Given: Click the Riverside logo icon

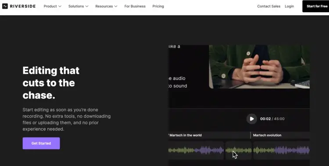Looking at the screenshot, I should point(5,6).
